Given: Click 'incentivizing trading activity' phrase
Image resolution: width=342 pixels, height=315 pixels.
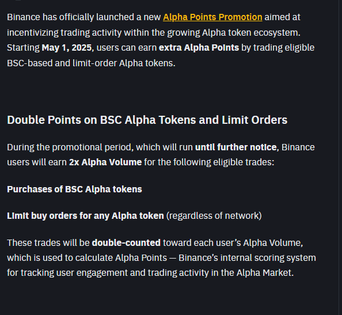Looking at the screenshot, I should [64, 33].
